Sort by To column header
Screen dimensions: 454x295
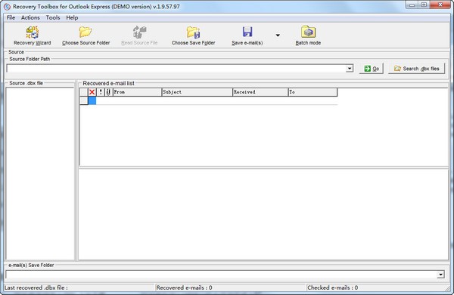[313, 92]
